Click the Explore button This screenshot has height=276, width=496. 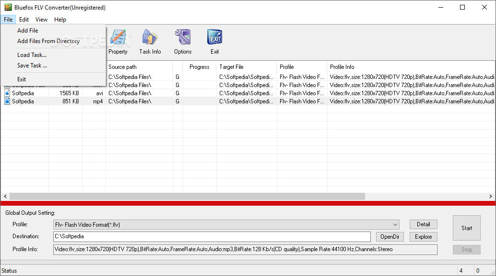coord(423,237)
